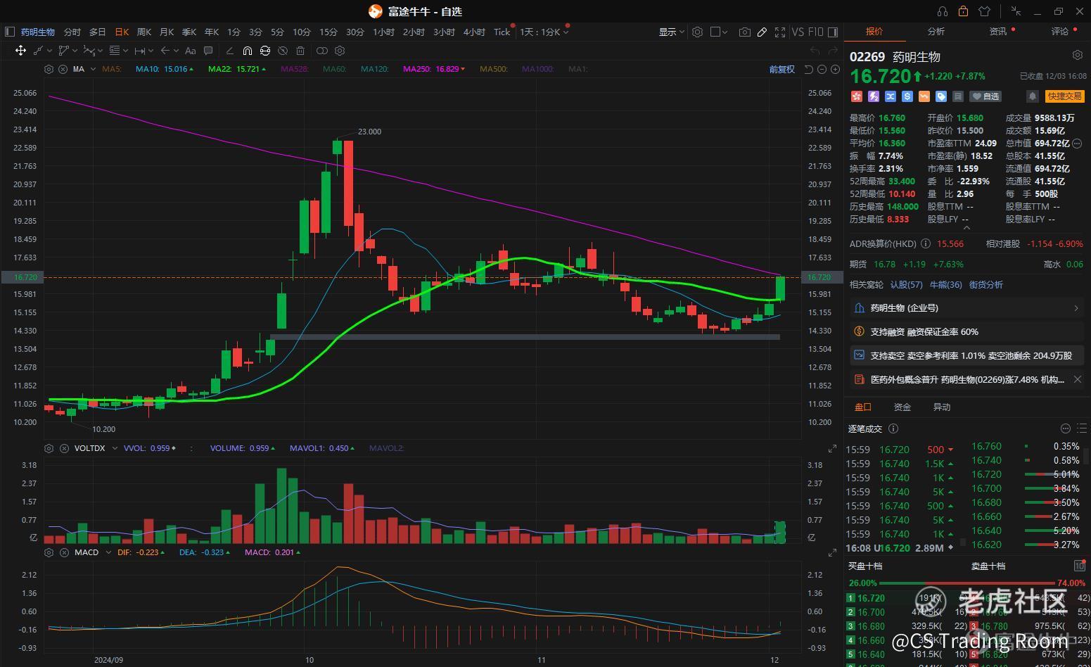Image resolution: width=1091 pixels, height=667 pixels.
Task: Remove the MACD indicator
Action: click(63, 552)
